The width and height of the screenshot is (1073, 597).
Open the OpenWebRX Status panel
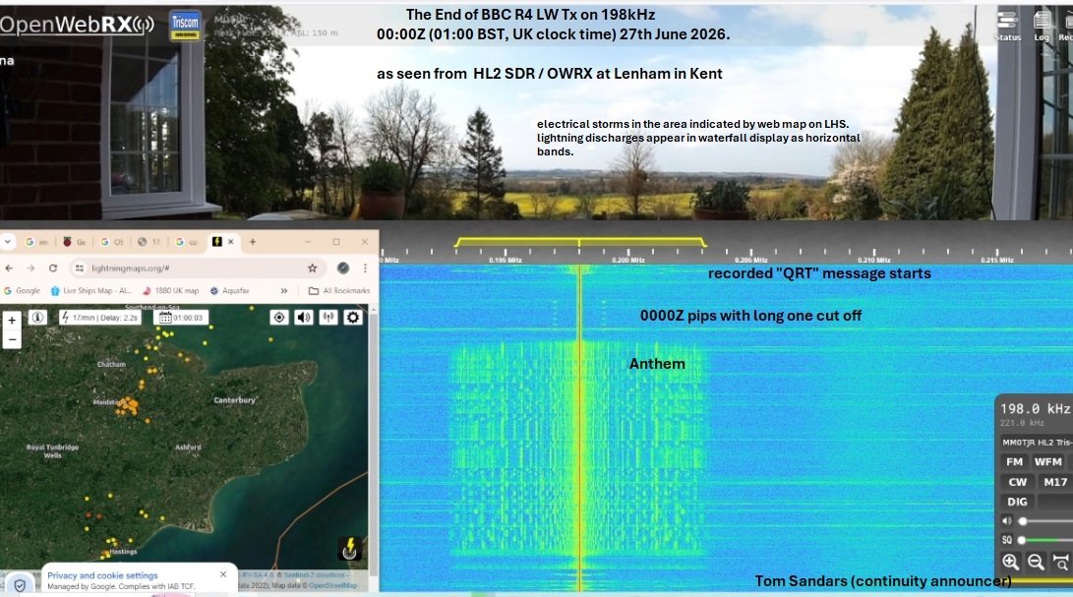click(1007, 27)
